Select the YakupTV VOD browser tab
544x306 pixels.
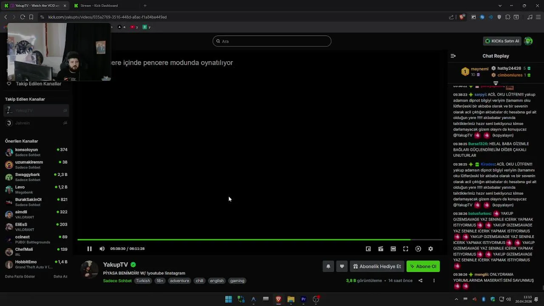(x=36, y=6)
